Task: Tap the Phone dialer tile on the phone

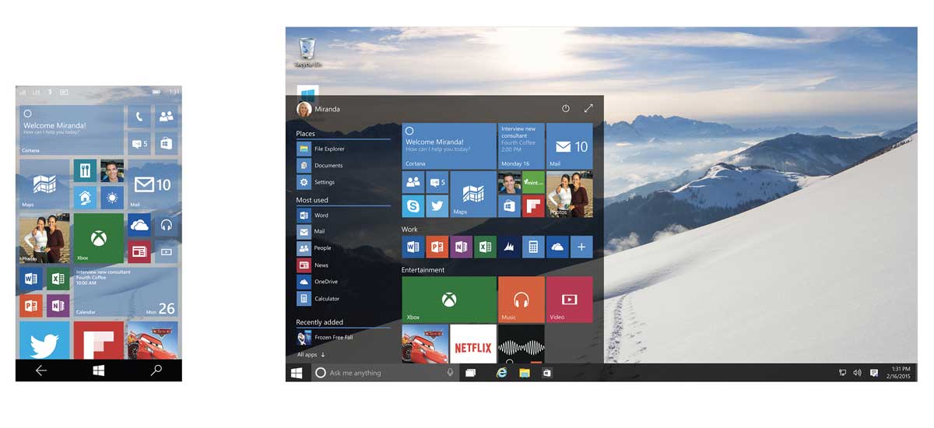Action: click(139, 117)
